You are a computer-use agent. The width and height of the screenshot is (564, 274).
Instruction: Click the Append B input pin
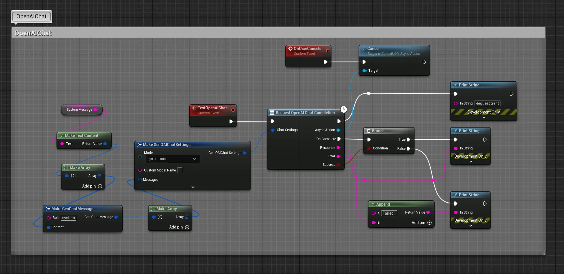click(374, 223)
